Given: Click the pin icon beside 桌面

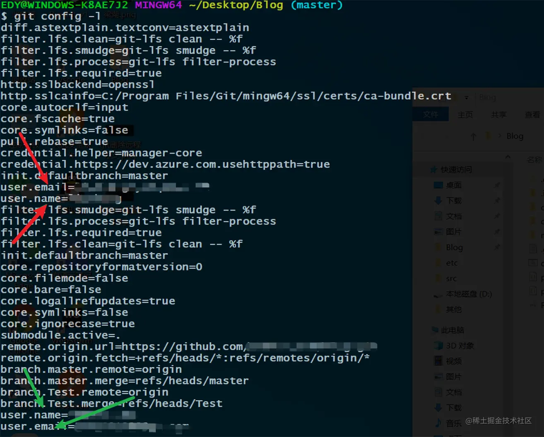Looking at the screenshot, I should click(497, 185).
